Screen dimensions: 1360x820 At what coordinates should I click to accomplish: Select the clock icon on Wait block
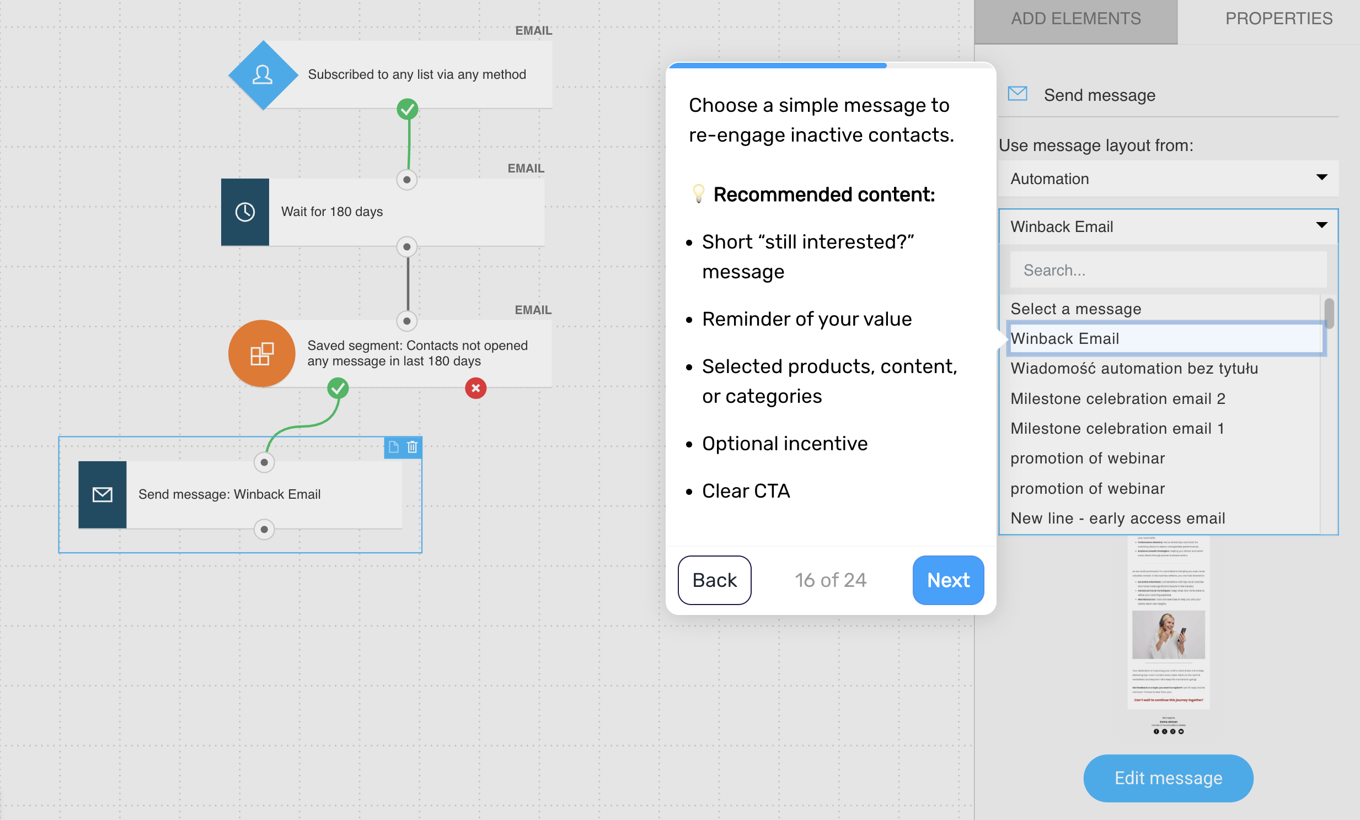point(245,212)
